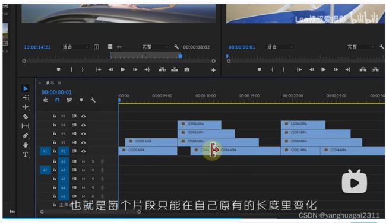Add marker in program monitor
The height and width of the screenshot is (223, 386).
point(259,69)
